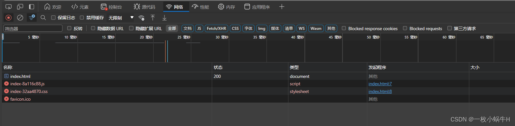This screenshot has height=126, width=515.
Task: Filter by 其他 other type
Action: (x=331, y=29)
